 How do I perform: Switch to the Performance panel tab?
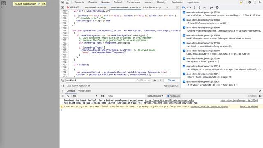[133, 2]
